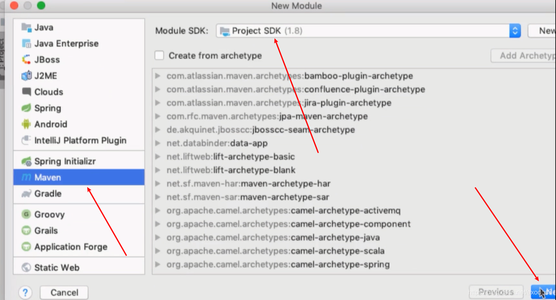Choose Groovy module type
Image resolution: width=556 pixels, height=300 pixels.
(x=79, y=215)
